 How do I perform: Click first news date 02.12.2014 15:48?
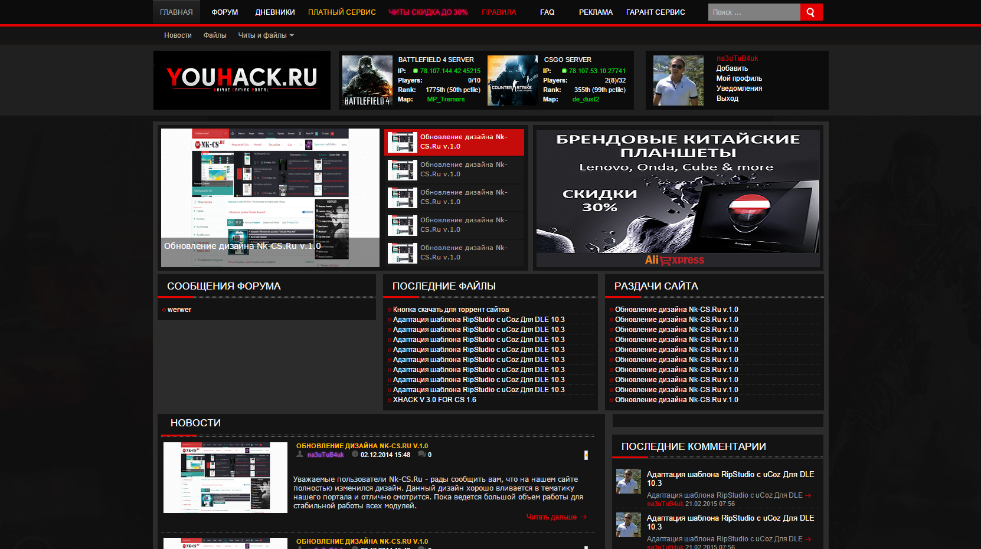[x=385, y=455]
